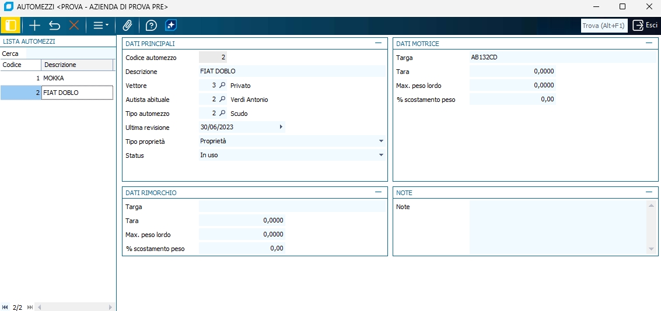Click motrice % scostamento peso field
Image resolution: width=661 pixels, height=311 pixels.
tap(513, 99)
